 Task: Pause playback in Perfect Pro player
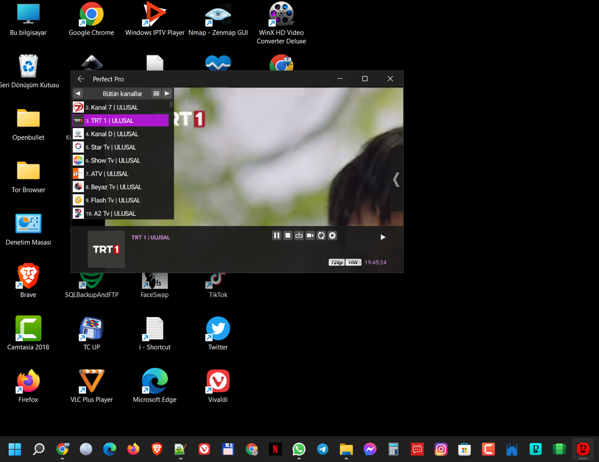coord(276,236)
